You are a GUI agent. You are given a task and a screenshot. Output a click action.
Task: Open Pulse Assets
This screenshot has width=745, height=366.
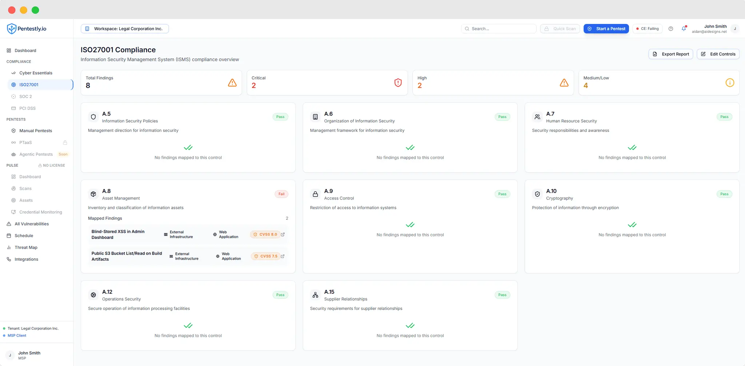pyautogui.click(x=26, y=200)
